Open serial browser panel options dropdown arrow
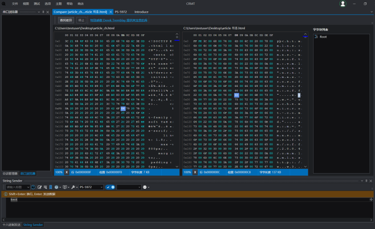375x229 pixels. click(x=39, y=12)
